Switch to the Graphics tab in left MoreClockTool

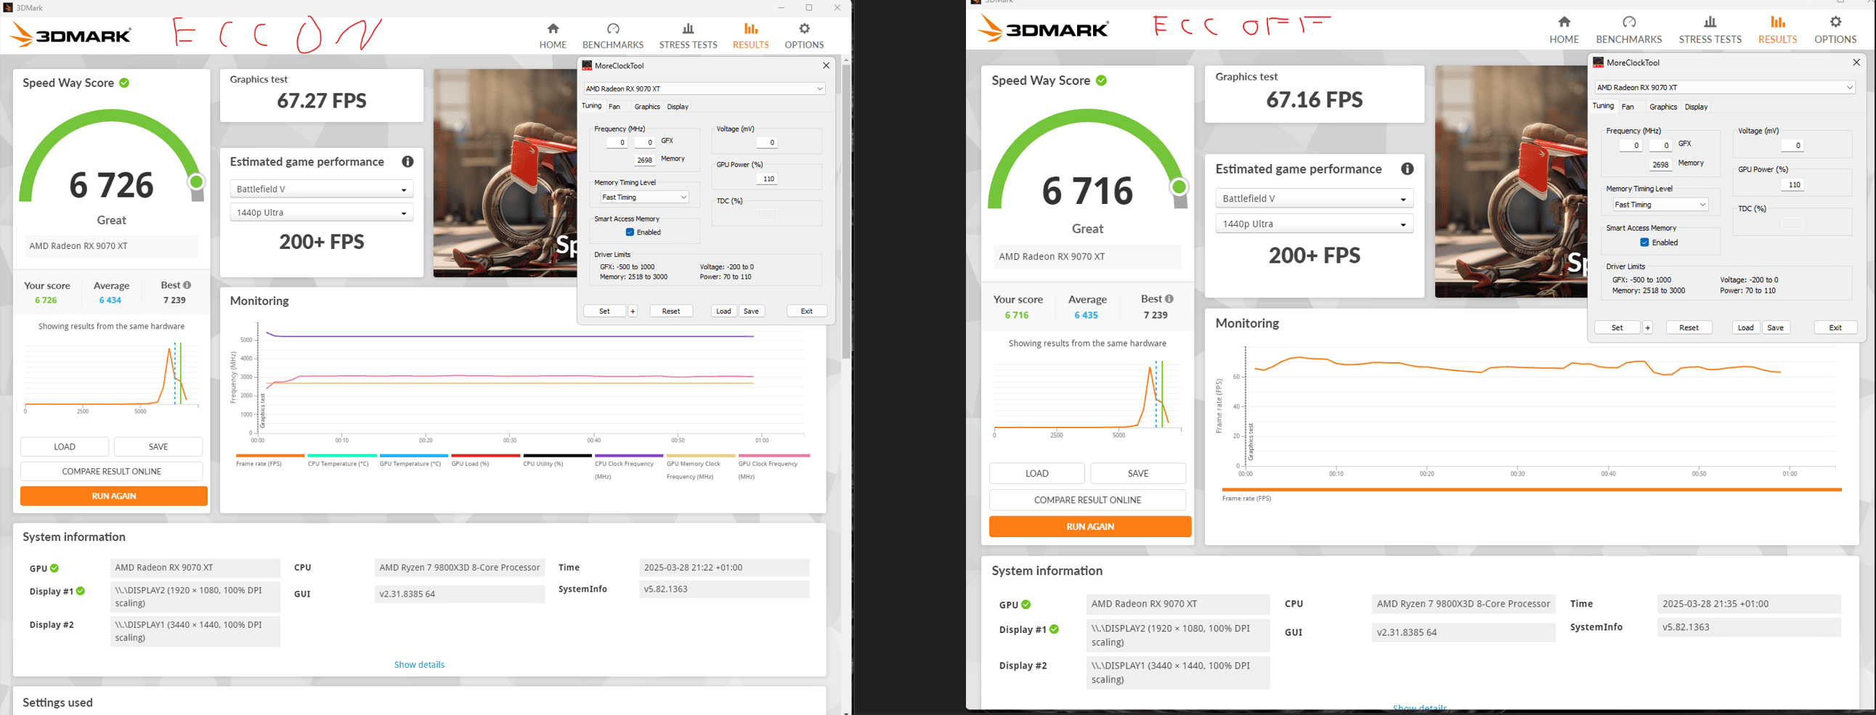[646, 107]
